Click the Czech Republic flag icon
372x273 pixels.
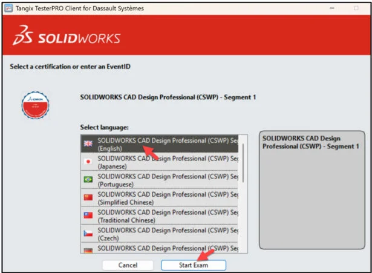[88, 233]
